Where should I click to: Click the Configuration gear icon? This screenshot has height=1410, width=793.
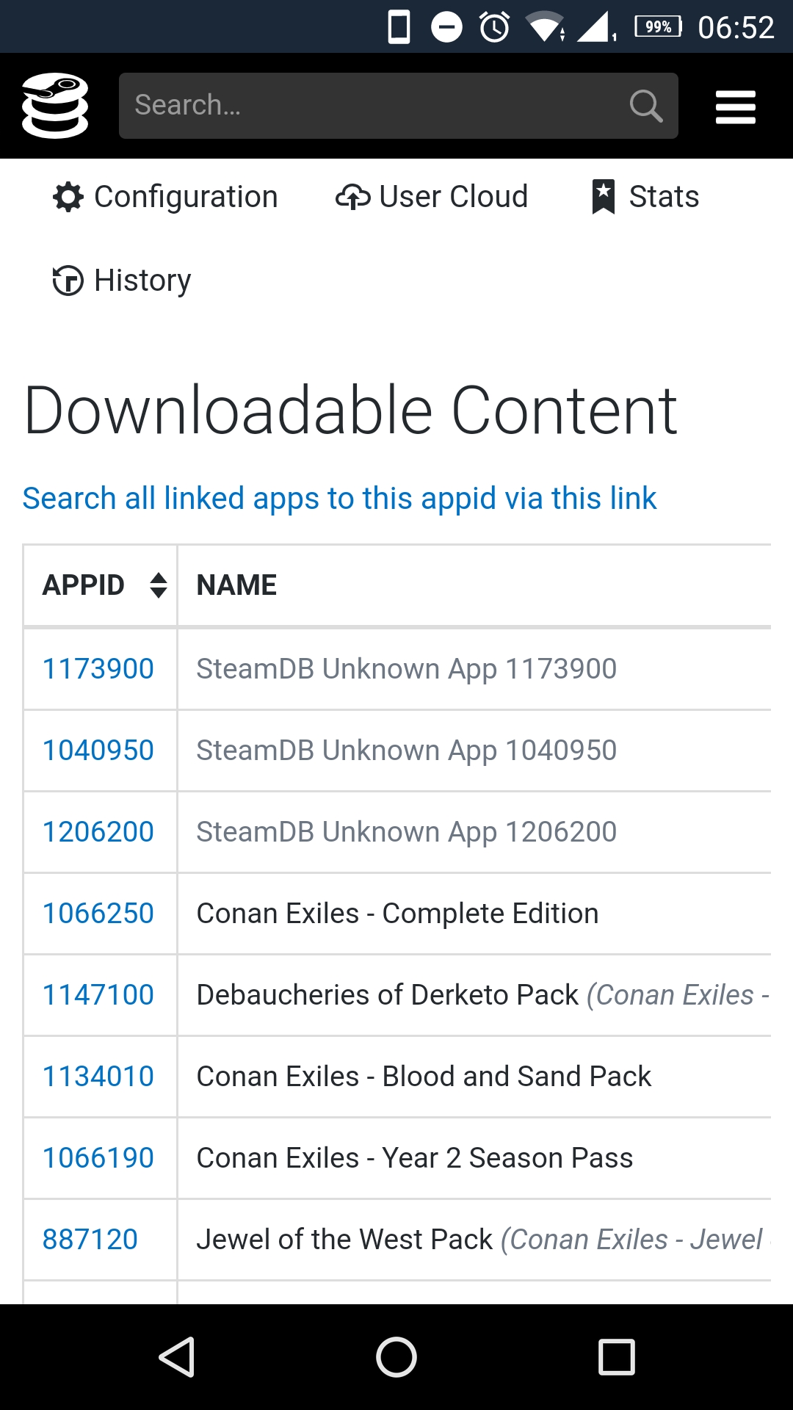[x=68, y=197]
